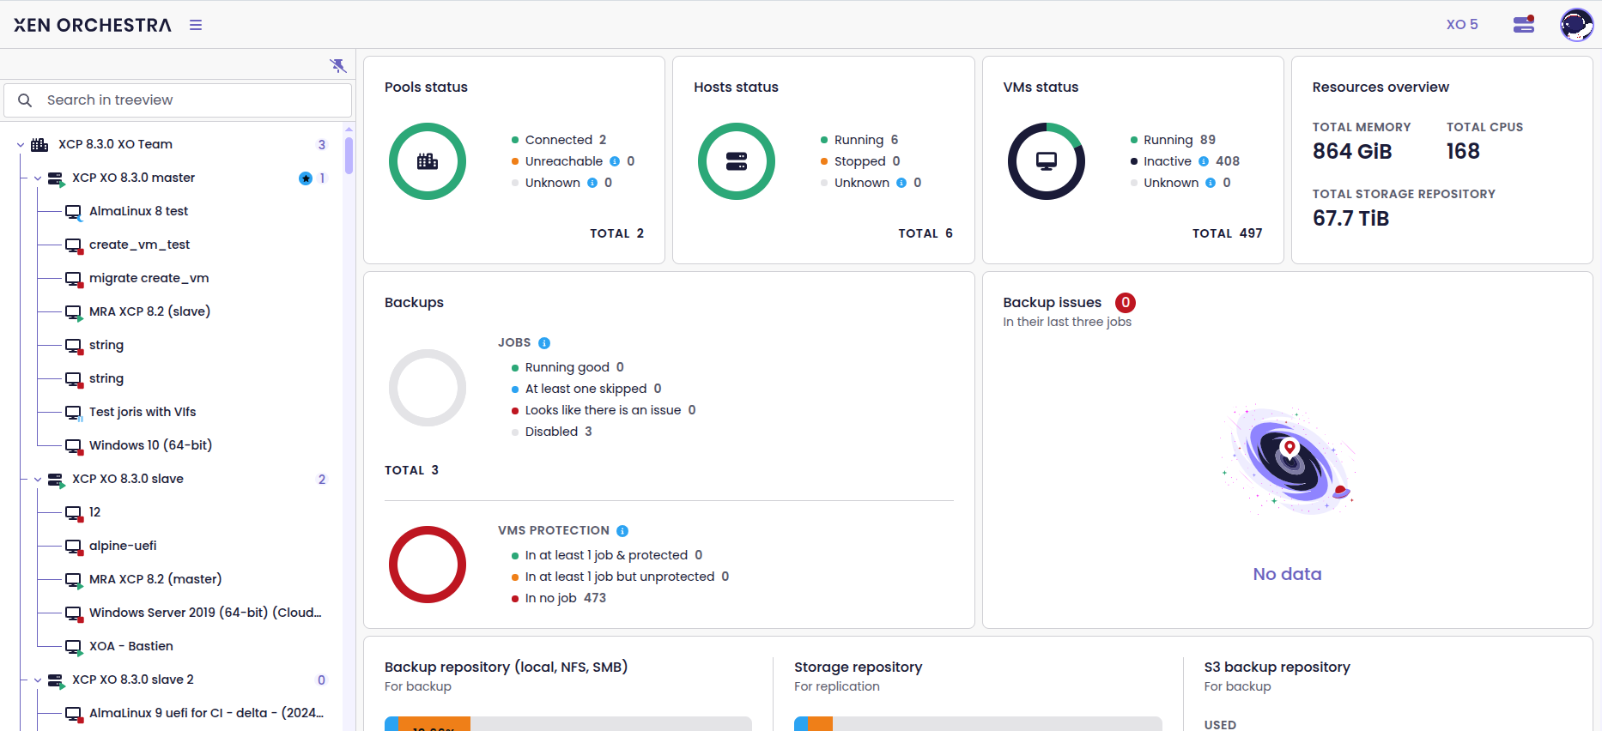
Task: Click the Backup repository usage bar
Action: [568, 724]
